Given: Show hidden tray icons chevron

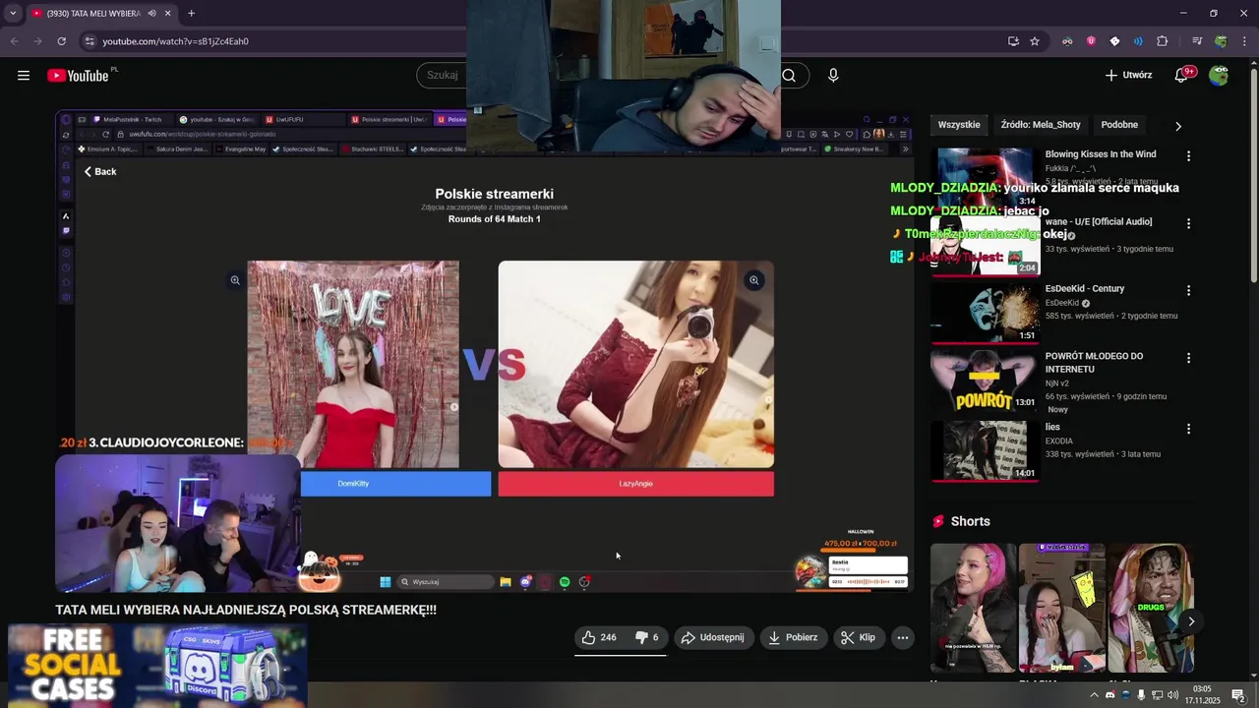Looking at the screenshot, I should click(1094, 695).
